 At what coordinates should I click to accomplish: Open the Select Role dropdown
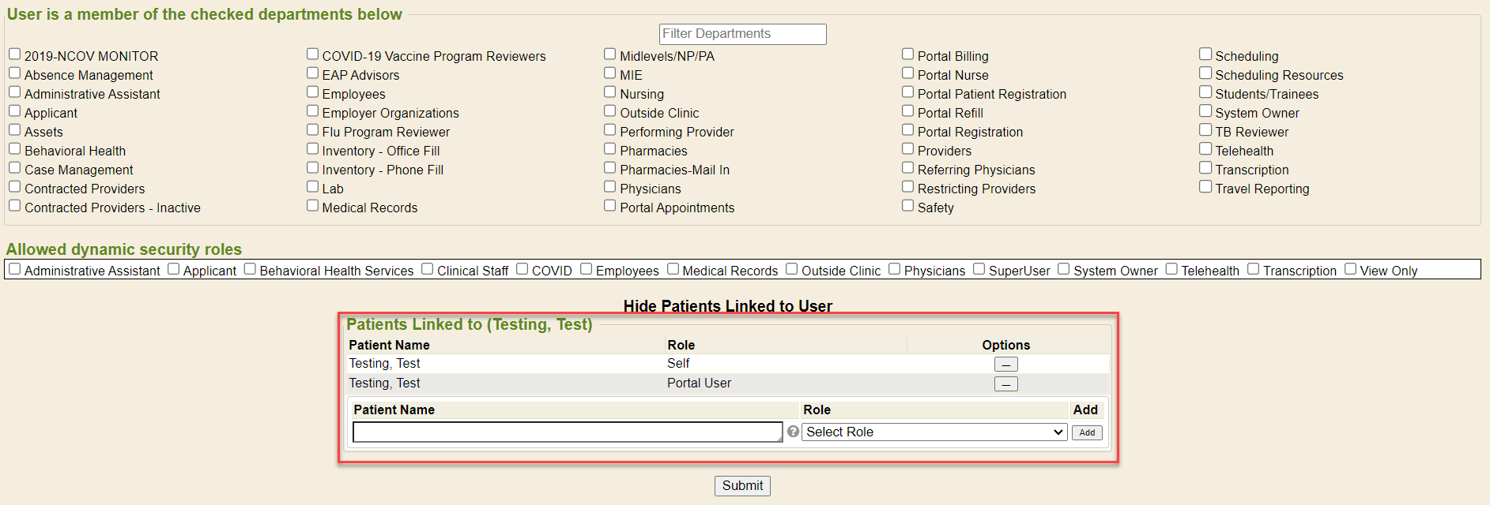coord(934,432)
